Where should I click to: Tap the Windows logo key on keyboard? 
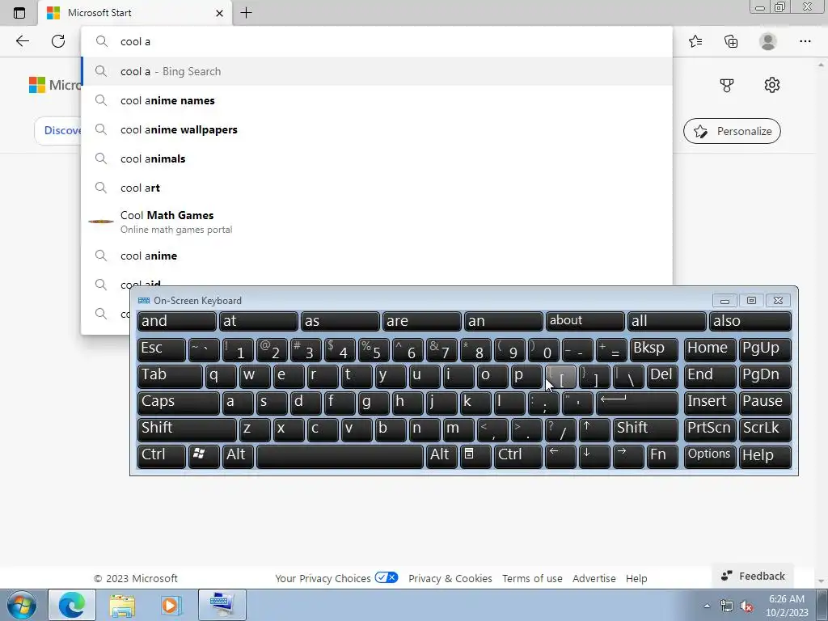coord(204,455)
